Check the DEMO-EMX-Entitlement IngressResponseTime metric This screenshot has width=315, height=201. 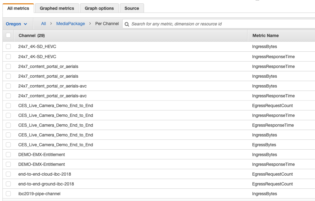8,164
